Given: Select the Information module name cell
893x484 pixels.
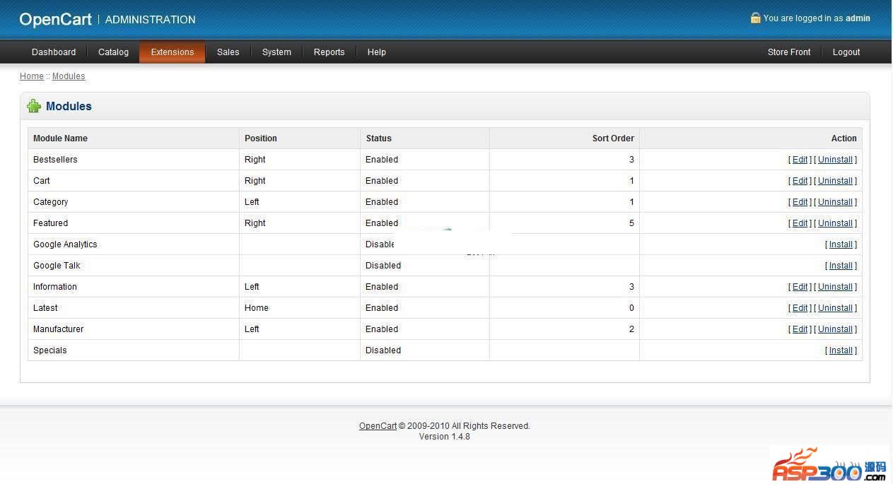Looking at the screenshot, I should [134, 287].
